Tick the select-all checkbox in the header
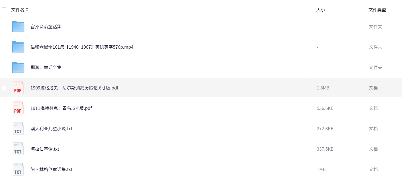Viewport: 402px width, 180px height. tap(4, 10)
